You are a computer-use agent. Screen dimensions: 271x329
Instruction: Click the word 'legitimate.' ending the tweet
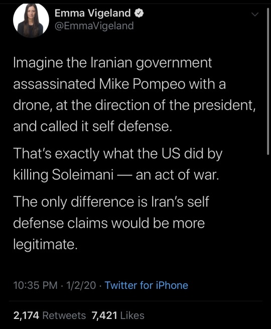[x=45, y=244]
